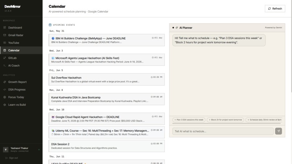This screenshot has height=164, width=292.
Task: Click the send arrow button in AI Planner
Action: click(x=278, y=131)
